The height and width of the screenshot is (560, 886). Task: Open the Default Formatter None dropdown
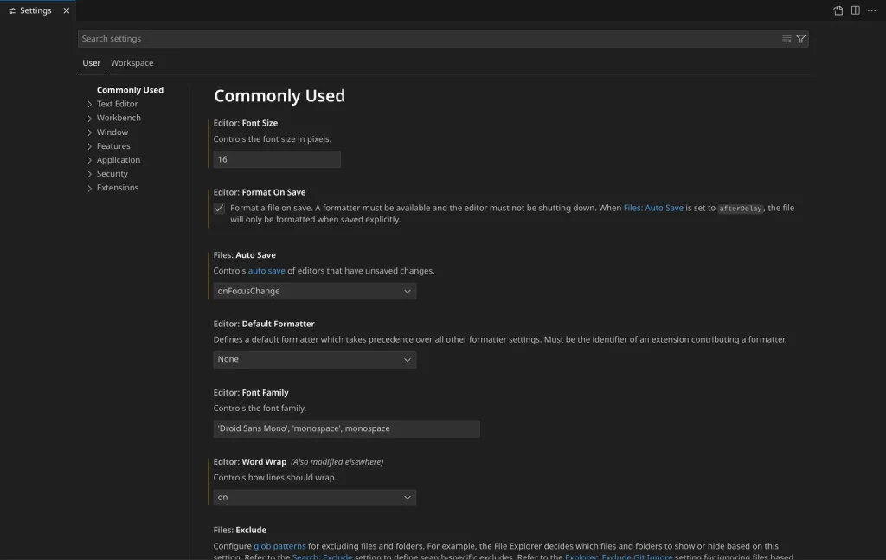(315, 359)
